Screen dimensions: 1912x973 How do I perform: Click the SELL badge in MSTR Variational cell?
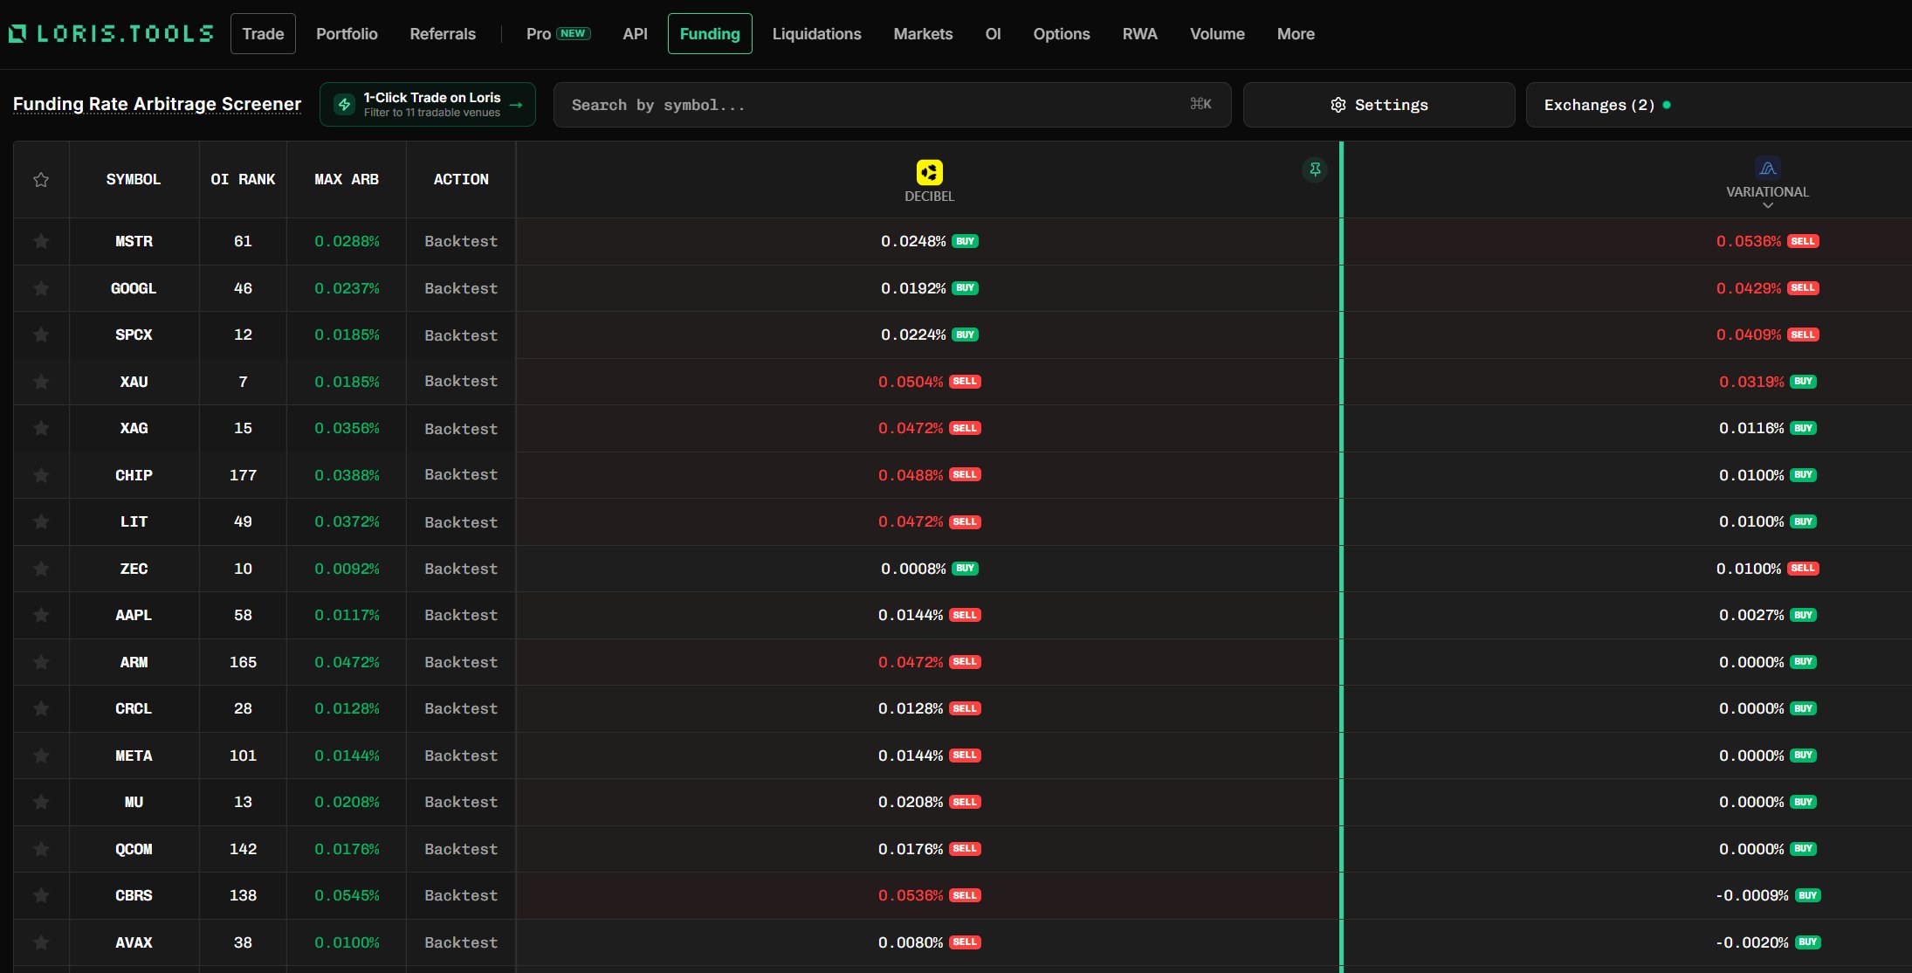pyautogui.click(x=1803, y=241)
